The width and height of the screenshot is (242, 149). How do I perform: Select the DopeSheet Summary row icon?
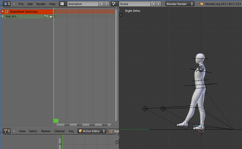[x=7, y=12]
